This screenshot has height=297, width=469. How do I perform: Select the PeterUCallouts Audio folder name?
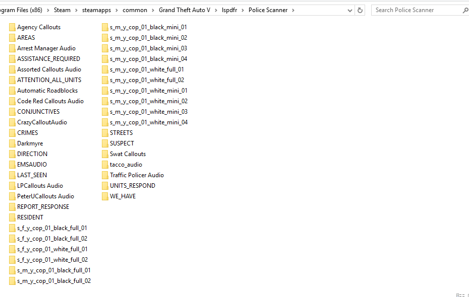45,196
